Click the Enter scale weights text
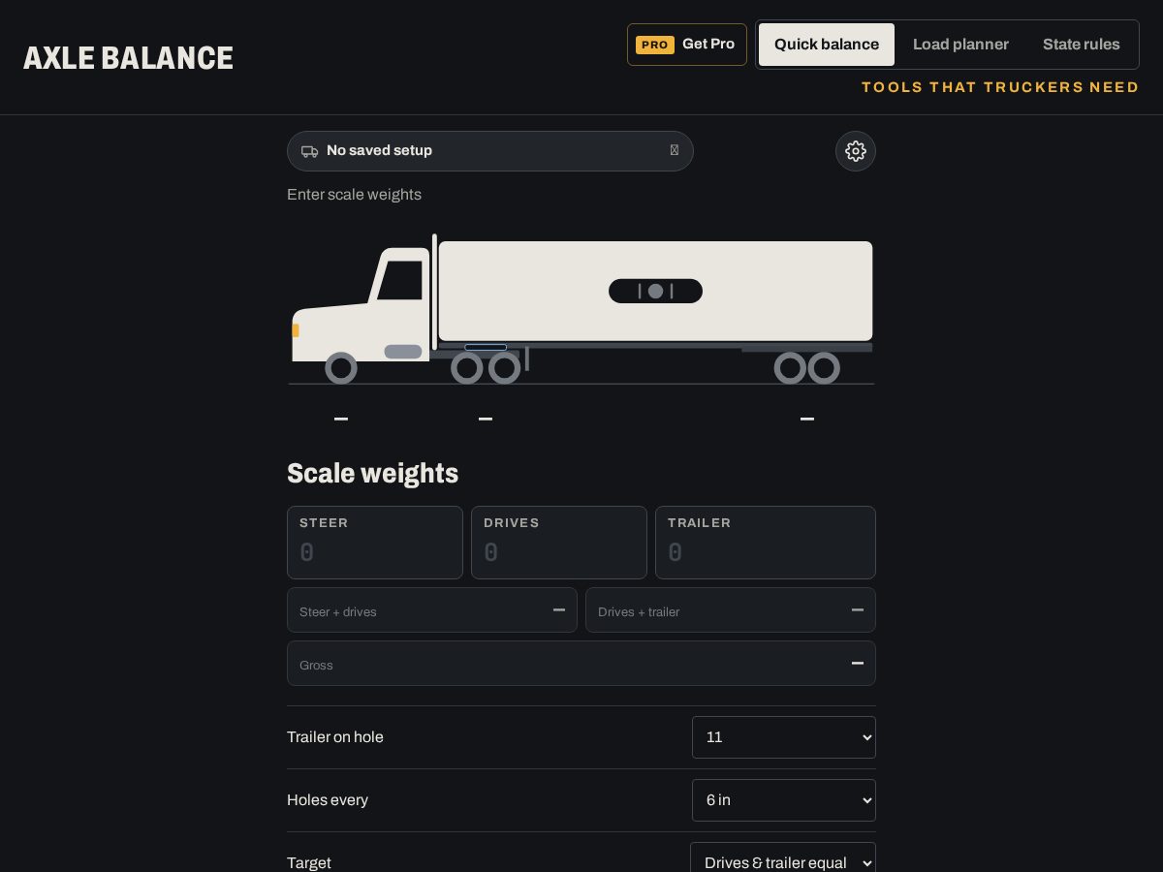Viewport: 1163px width, 872px height. [354, 195]
